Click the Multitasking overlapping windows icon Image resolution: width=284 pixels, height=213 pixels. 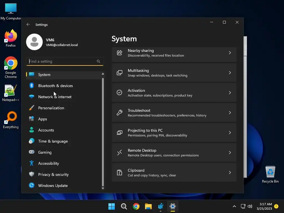(120, 73)
